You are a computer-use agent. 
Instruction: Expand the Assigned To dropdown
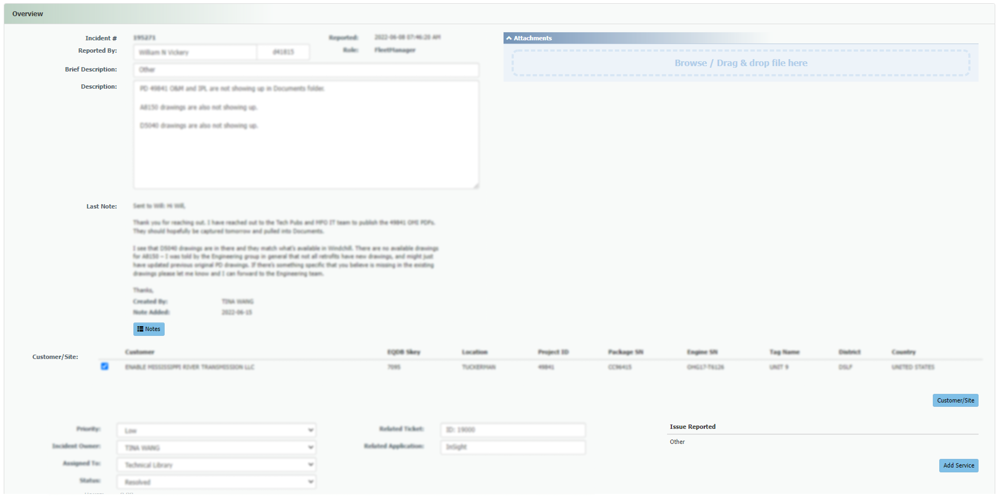click(x=216, y=465)
